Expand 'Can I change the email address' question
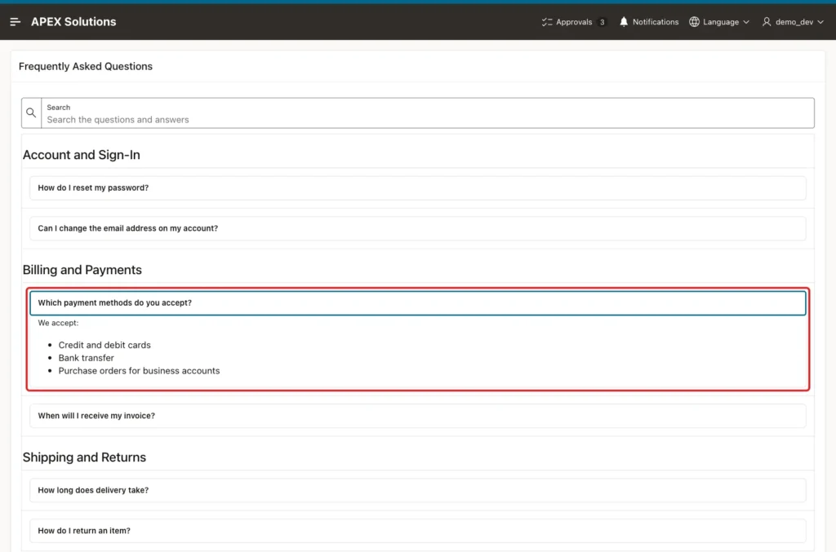Screen dimensions: 836x552 click(417, 228)
